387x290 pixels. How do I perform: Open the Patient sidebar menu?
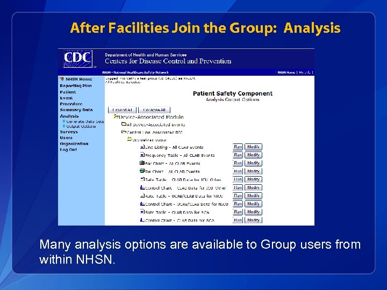68,92
